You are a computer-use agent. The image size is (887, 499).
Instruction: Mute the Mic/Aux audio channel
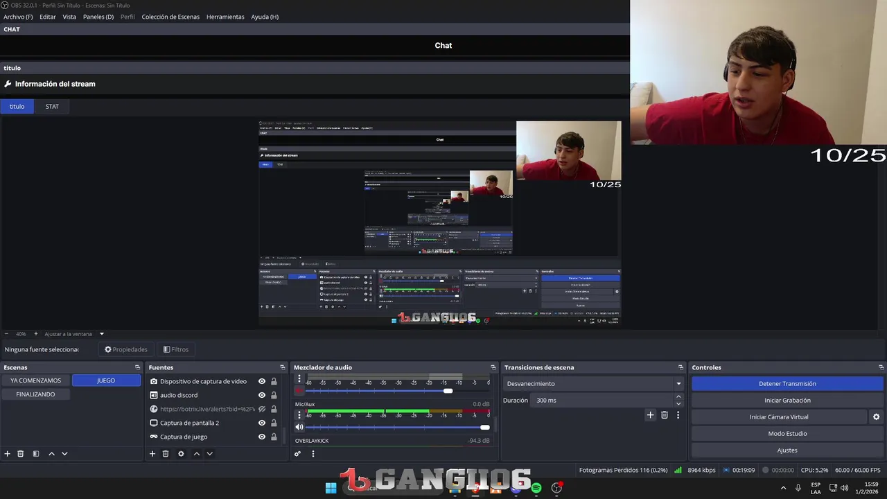tap(299, 427)
